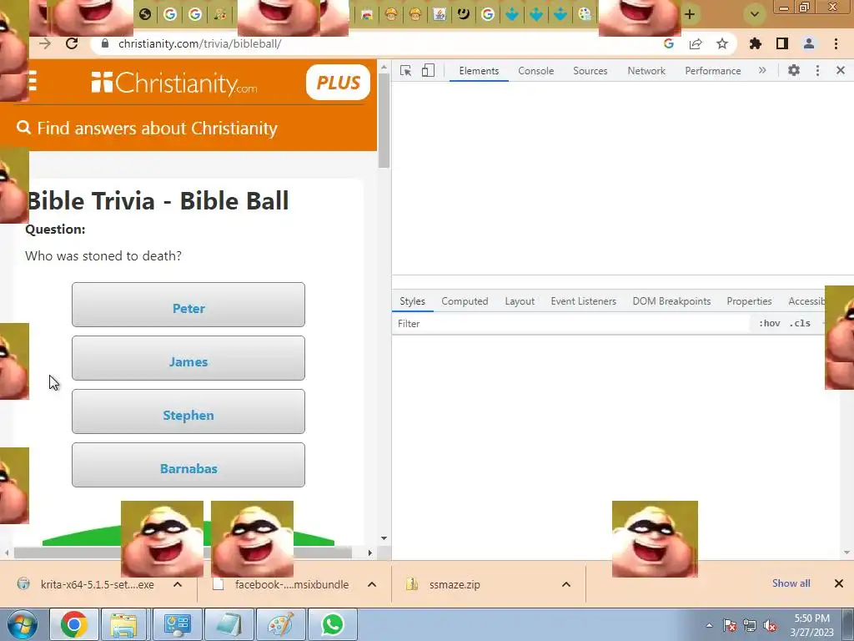Toggle the DevTools inspect element picker

pos(406,70)
